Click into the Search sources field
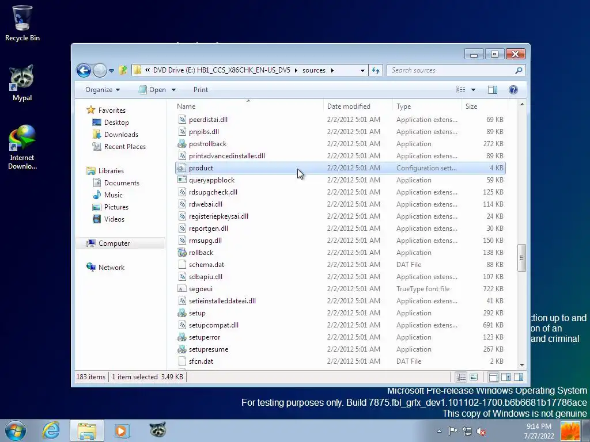590x442 pixels. click(x=452, y=70)
